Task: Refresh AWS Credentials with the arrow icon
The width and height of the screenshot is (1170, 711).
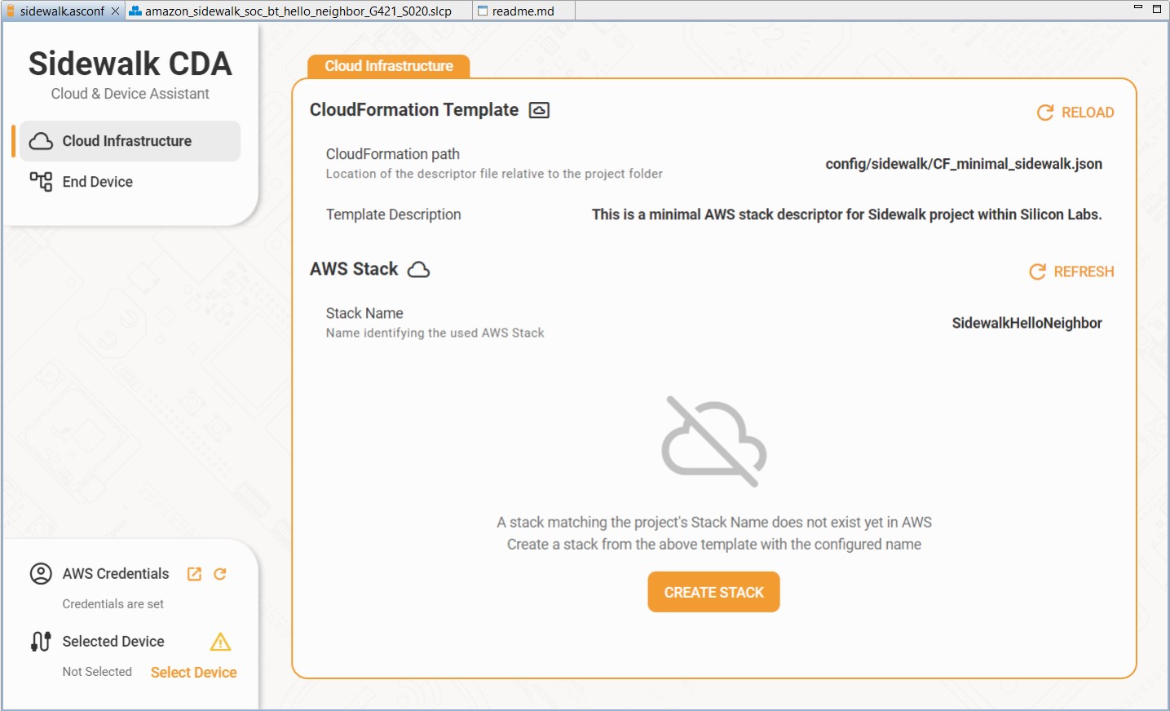Action: [219, 574]
